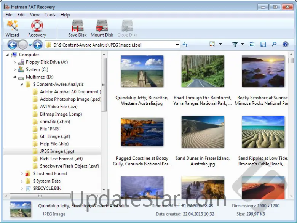Expand the $RECYCLE.BIN node
Viewport: 297px width, 223px height.
click(22, 188)
